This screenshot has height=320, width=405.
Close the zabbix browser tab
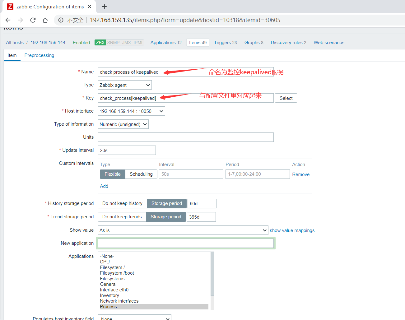pyautogui.click(x=90, y=7)
